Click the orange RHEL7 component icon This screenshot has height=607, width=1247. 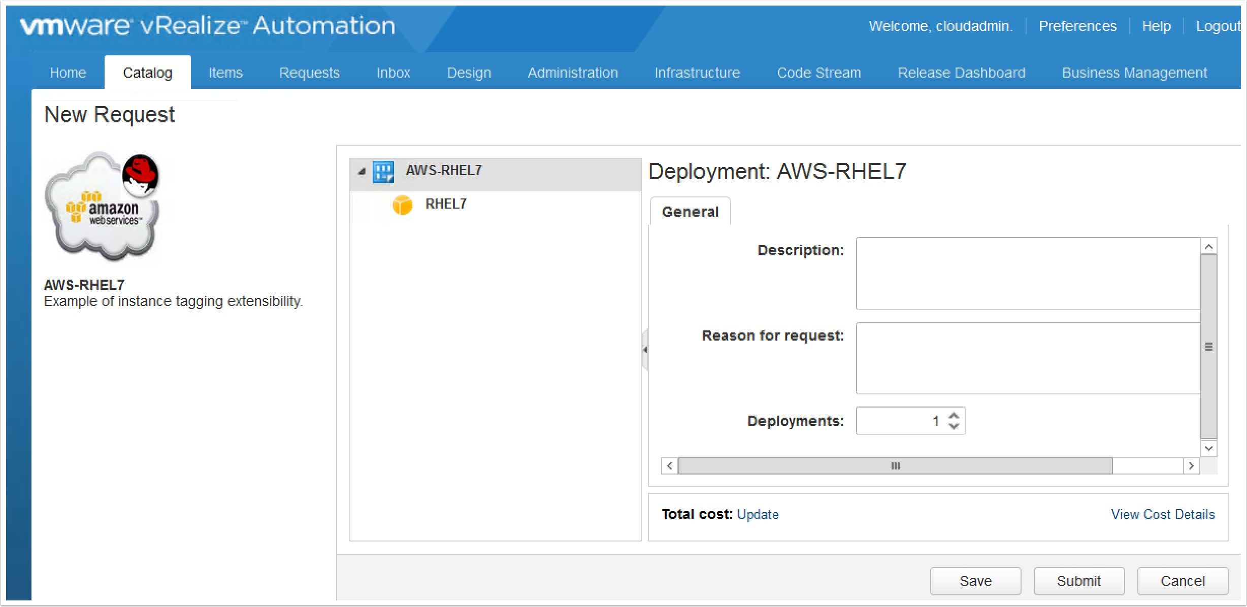pos(402,205)
